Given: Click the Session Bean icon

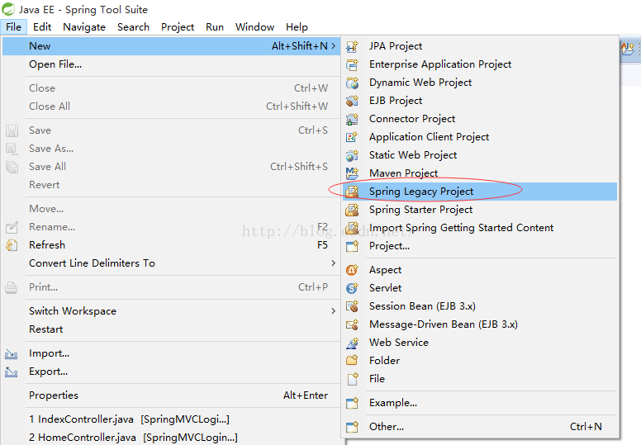Looking at the screenshot, I should 352,306.
